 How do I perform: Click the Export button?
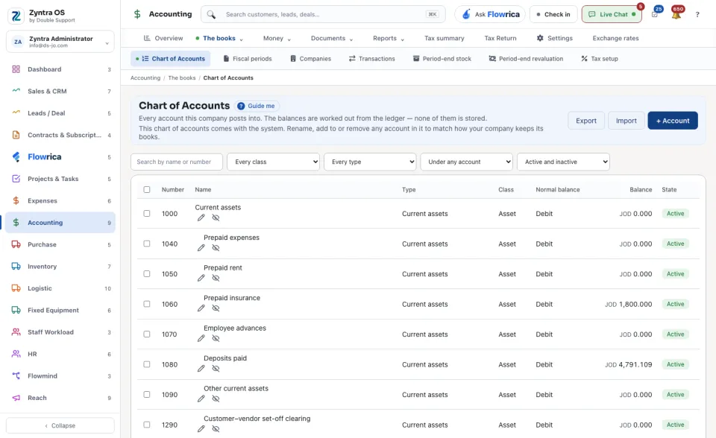point(586,121)
